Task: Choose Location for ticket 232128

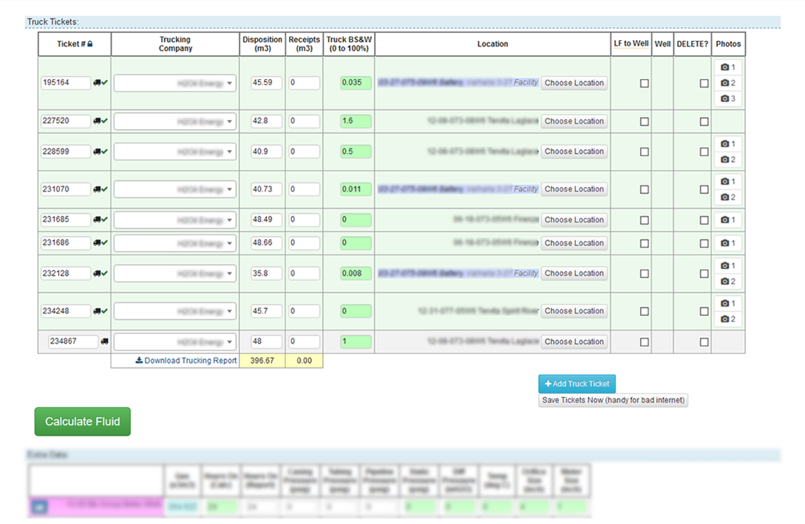Action: (574, 274)
